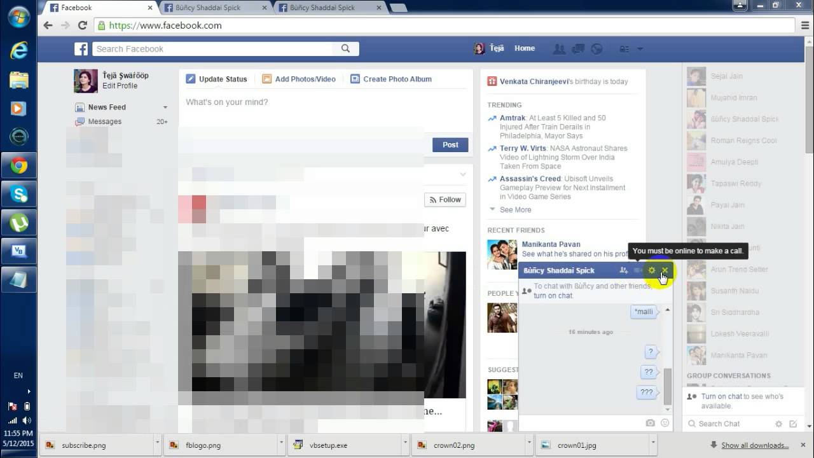Image resolution: width=814 pixels, height=458 pixels.
Task: Click the Add Photos/Video icon
Action: pos(267,79)
